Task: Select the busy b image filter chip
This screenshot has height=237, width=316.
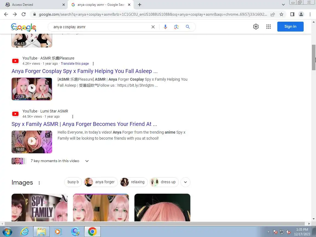Action: click(73, 182)
